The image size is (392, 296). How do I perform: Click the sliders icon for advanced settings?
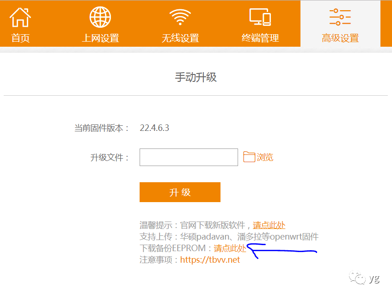tap(340, 17)
